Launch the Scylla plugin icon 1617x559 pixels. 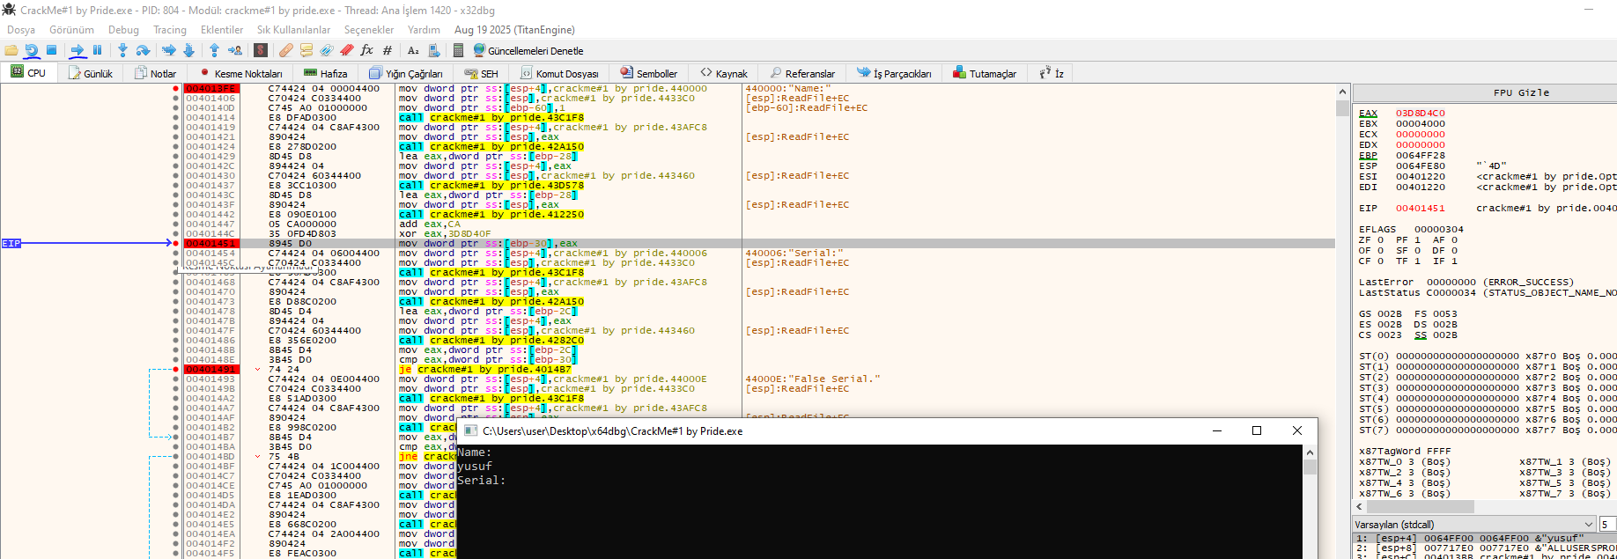tap(261, 51)
